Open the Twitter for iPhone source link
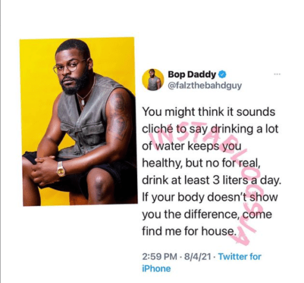 pyautogui.click(x=201, y=262)
